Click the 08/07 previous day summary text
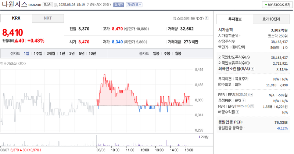Image resolution: width=294 pixels, height=154 pixels. 21,150
